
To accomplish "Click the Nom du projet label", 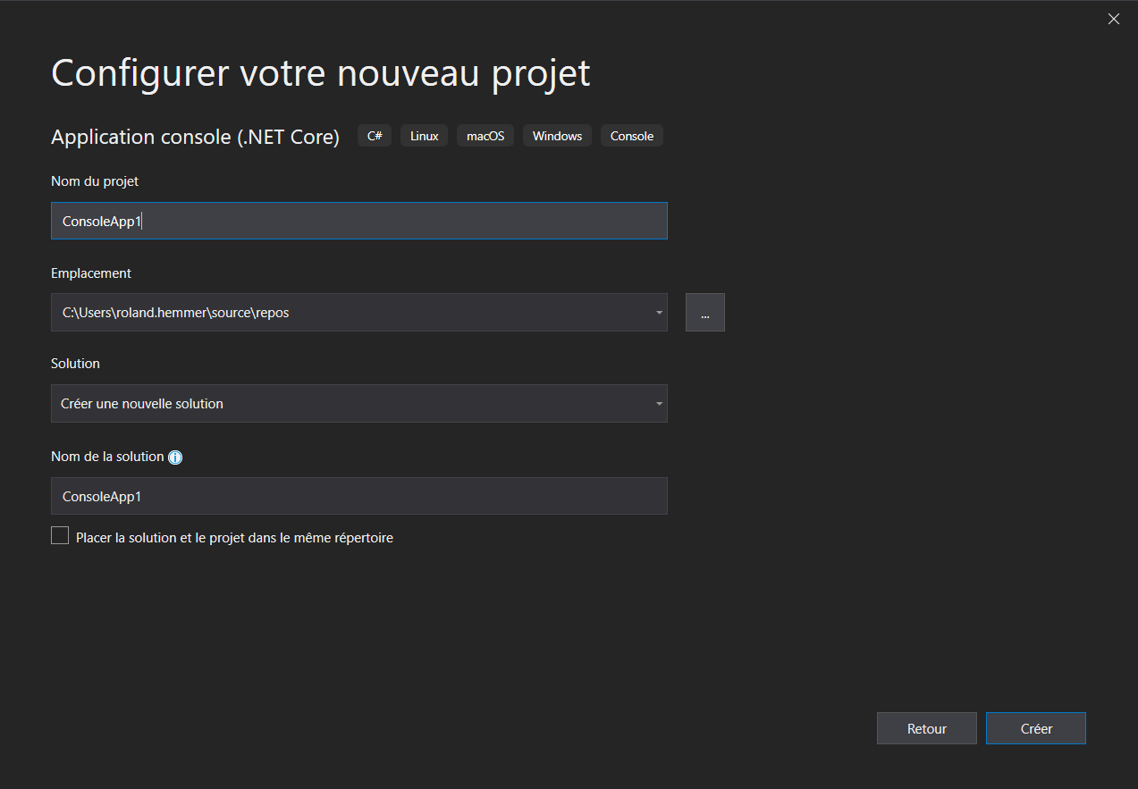I will (95, 181).
